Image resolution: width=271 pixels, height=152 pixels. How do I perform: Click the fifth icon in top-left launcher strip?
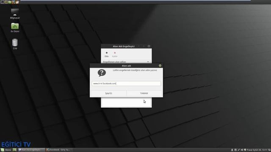pos(17,2)
